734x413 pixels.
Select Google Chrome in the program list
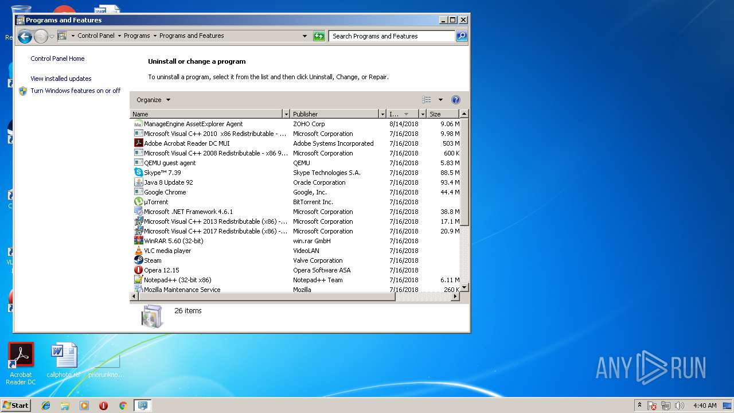click(x=296, y=192)
